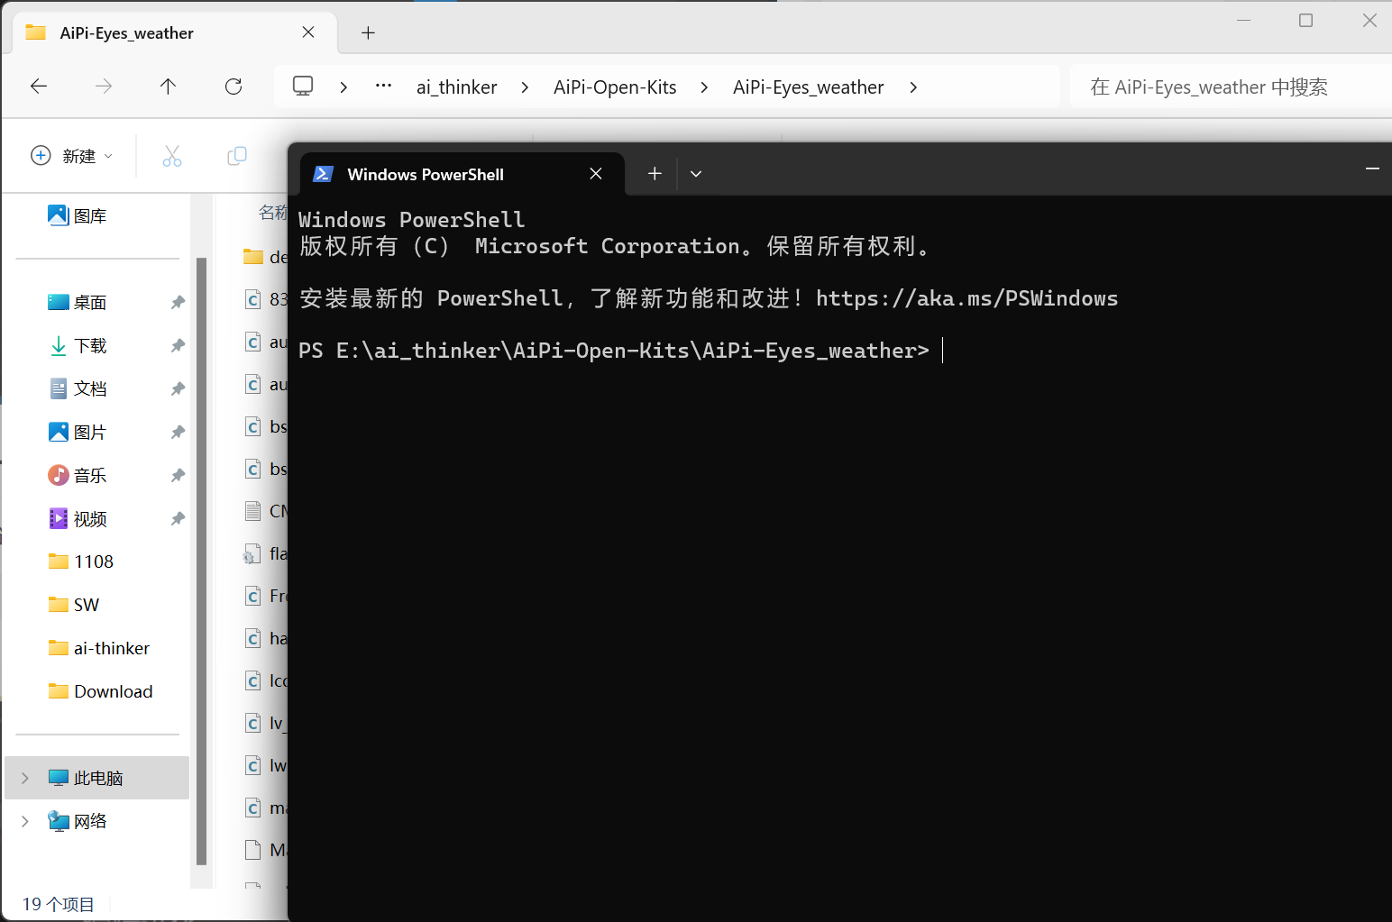This screenshot has width=1392, height=922.
Task: Unpin 桌面 using its pin icon
Action: click(178, 303)
